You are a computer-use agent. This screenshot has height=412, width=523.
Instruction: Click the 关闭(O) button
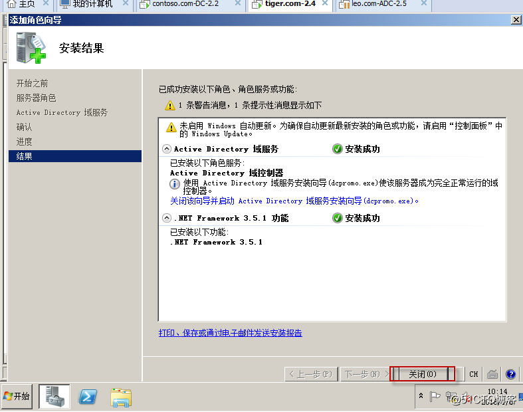pos(422,374)
